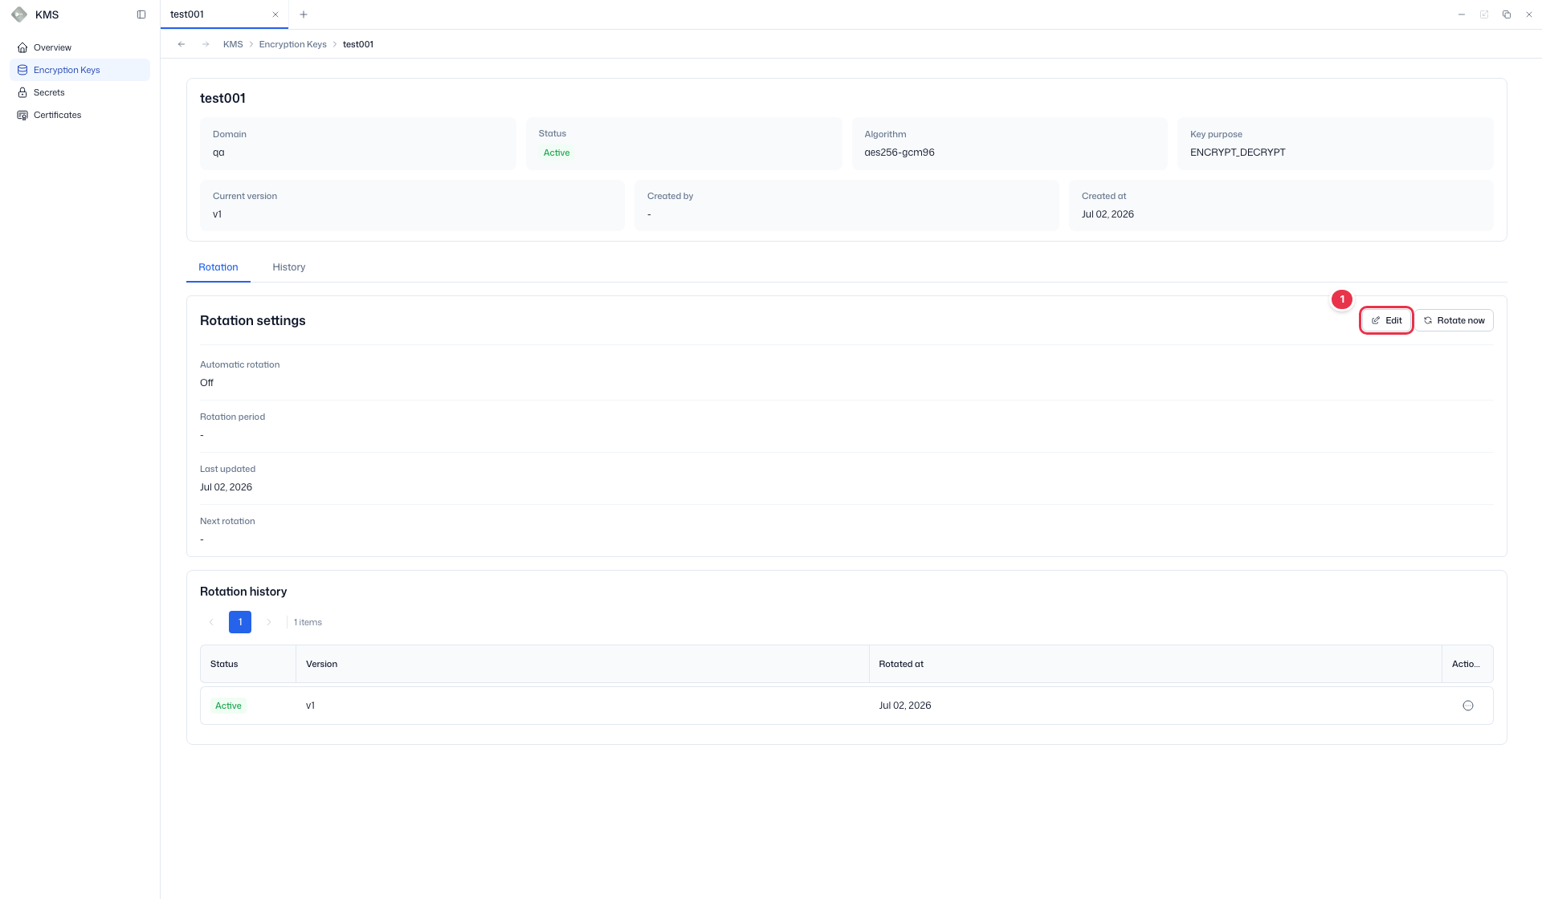Add a new tab with the plus icon

pos(304,14)
